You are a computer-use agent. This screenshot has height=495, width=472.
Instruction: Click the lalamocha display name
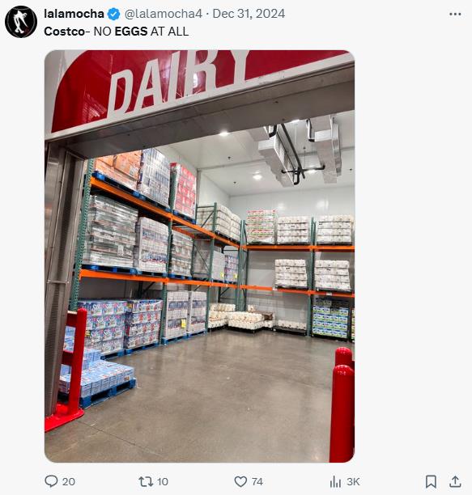tap(74, 14)
